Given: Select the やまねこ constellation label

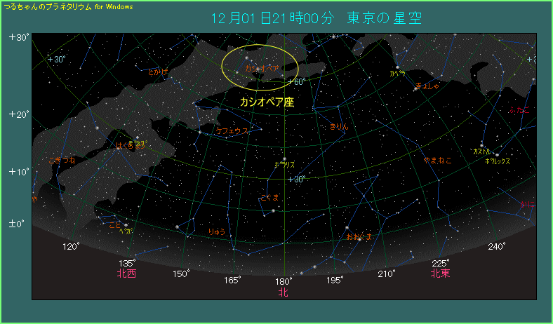Looking at the screenshot, I should (x=438, y=161).
